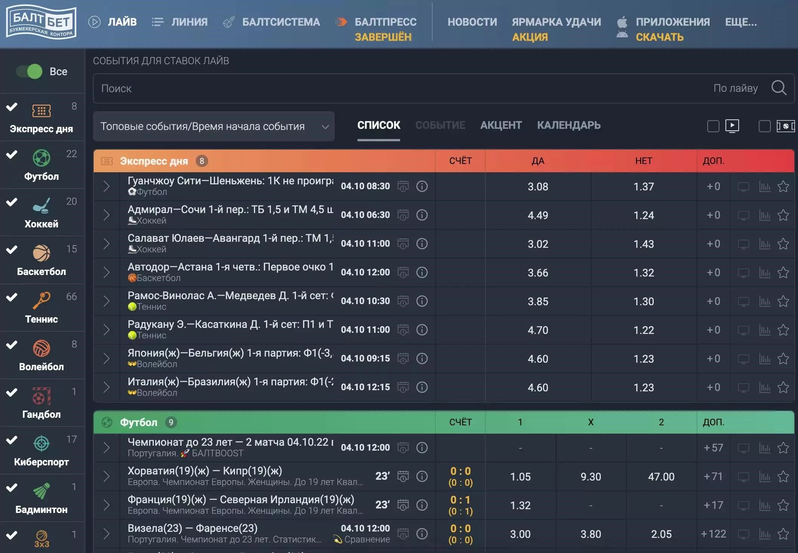Open broadcast monitor icon for Рамос-Винолас—Медведев row
The width and height of the screenshot is (798, 553).
tap(744, 301)
